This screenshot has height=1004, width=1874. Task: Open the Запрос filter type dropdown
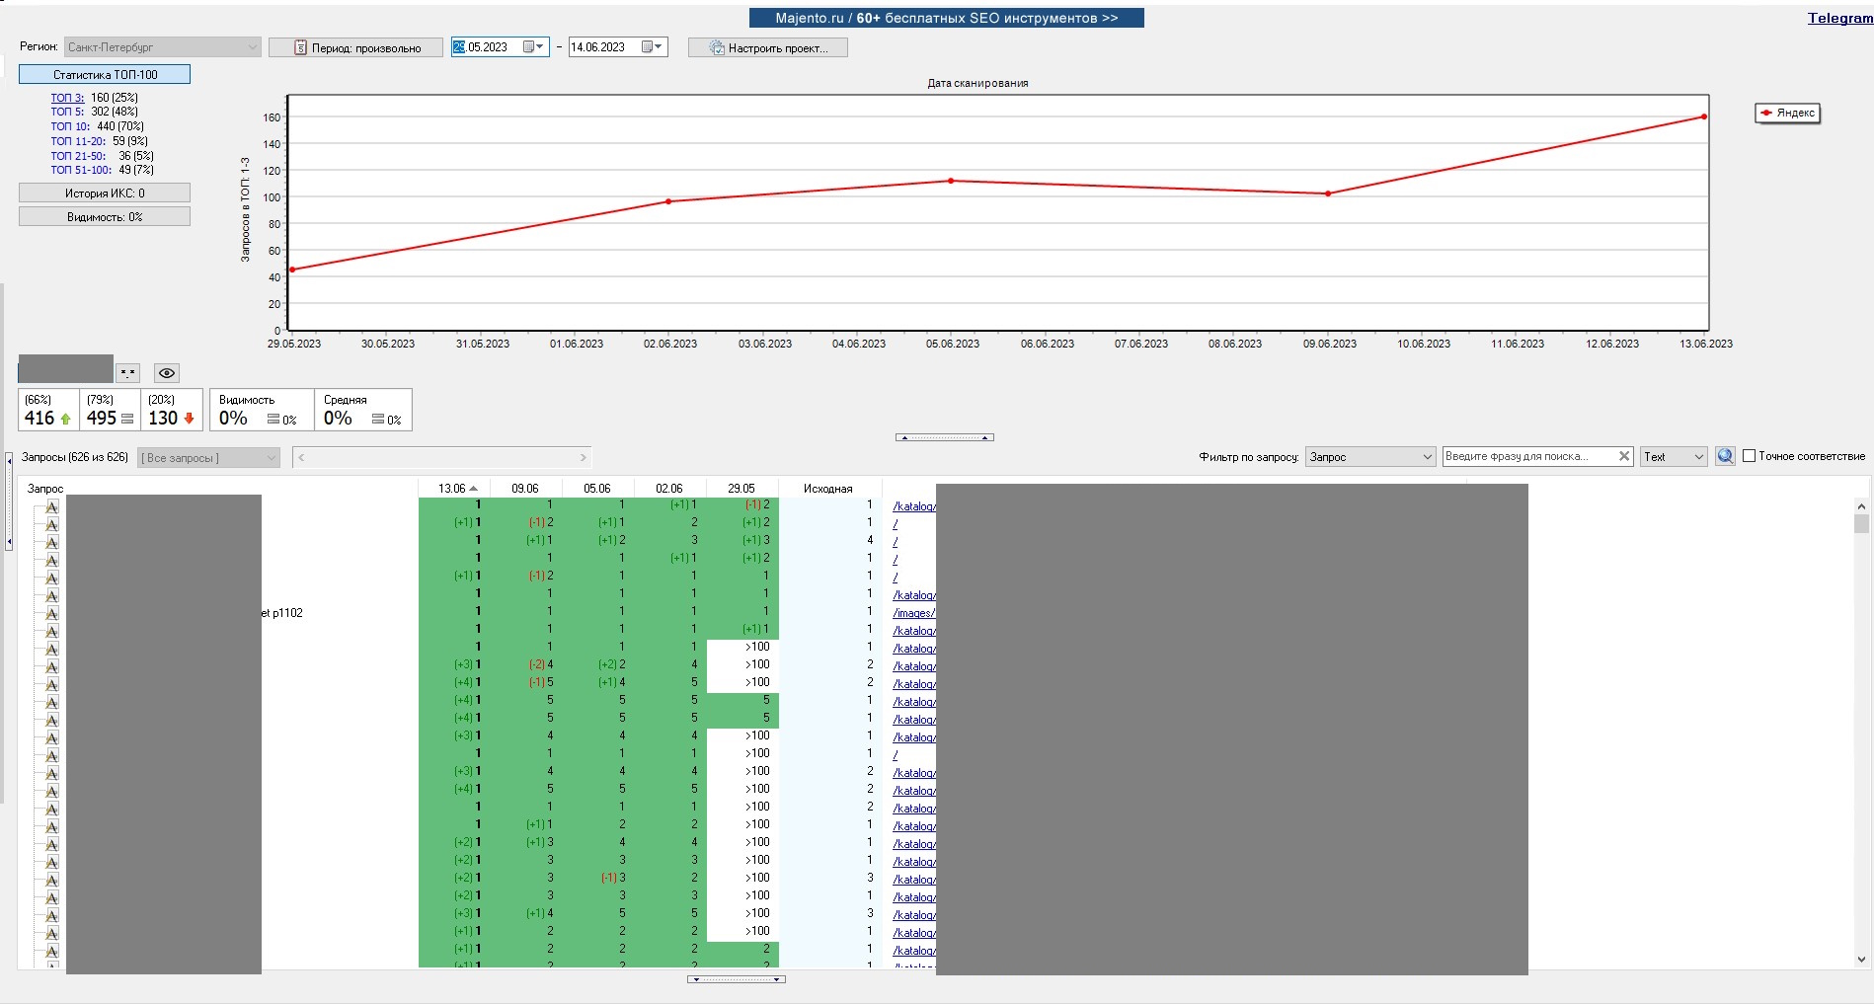pos(1369,457)
